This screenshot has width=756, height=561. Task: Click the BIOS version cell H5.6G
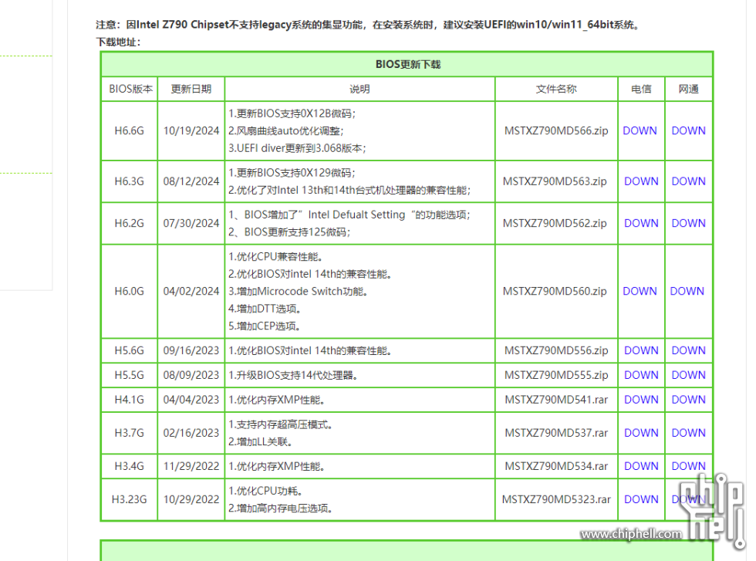point(129,350)
